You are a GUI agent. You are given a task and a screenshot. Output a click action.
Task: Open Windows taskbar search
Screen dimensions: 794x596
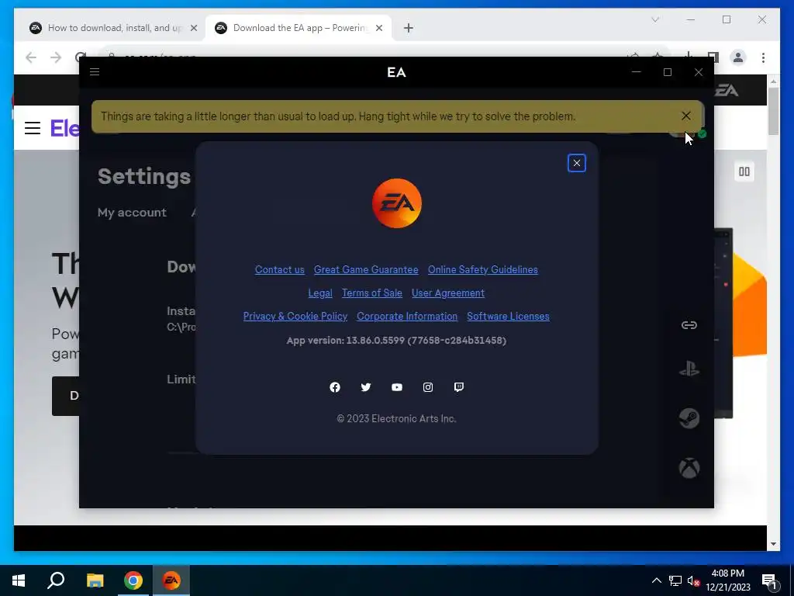(x=56, y=580)
